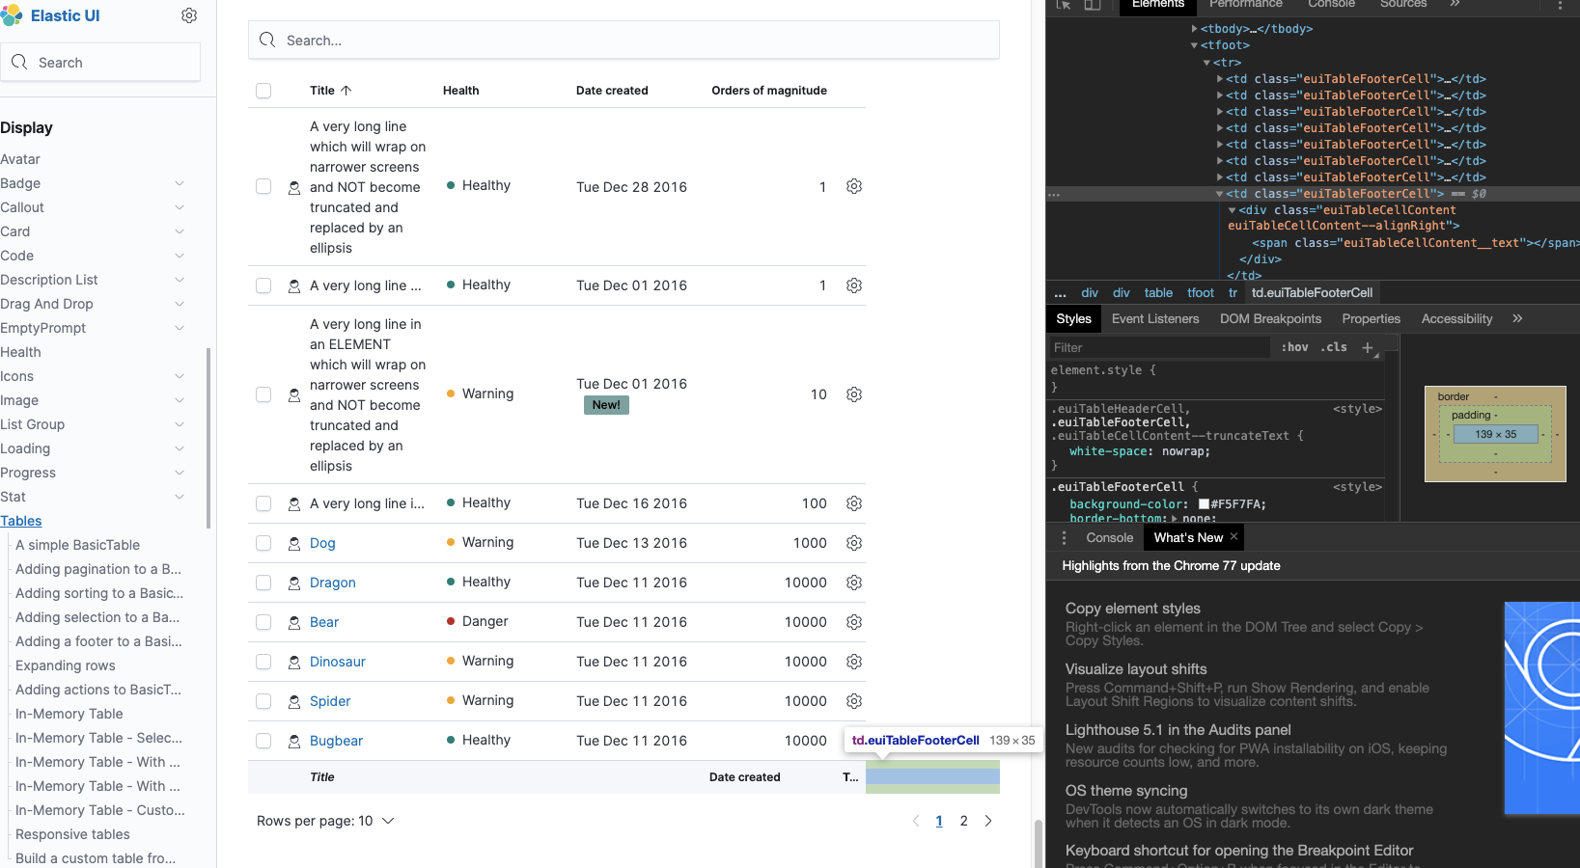The height and width of the screenshot is (868, 1580).
Task: Click the Elastic UI logo
Action: point(14,15)
